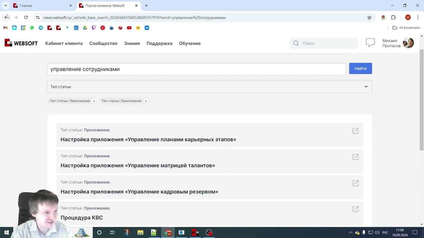Open talent matrix article external link icon

coord(355,157)
